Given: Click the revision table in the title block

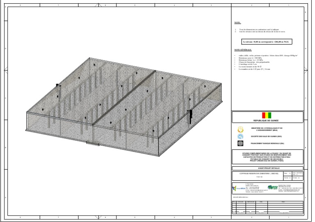Looking at the screenshot, I should 267,207.
